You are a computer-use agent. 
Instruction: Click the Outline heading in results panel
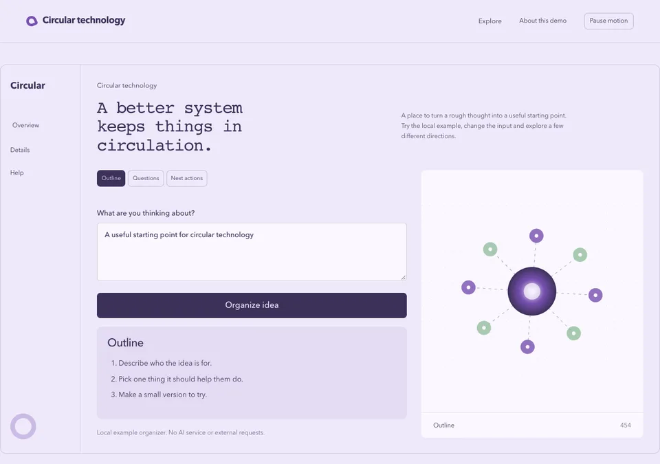125,343
